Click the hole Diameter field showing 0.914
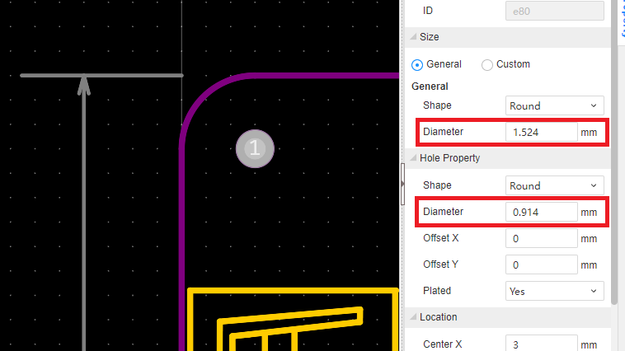 point(541,212)
